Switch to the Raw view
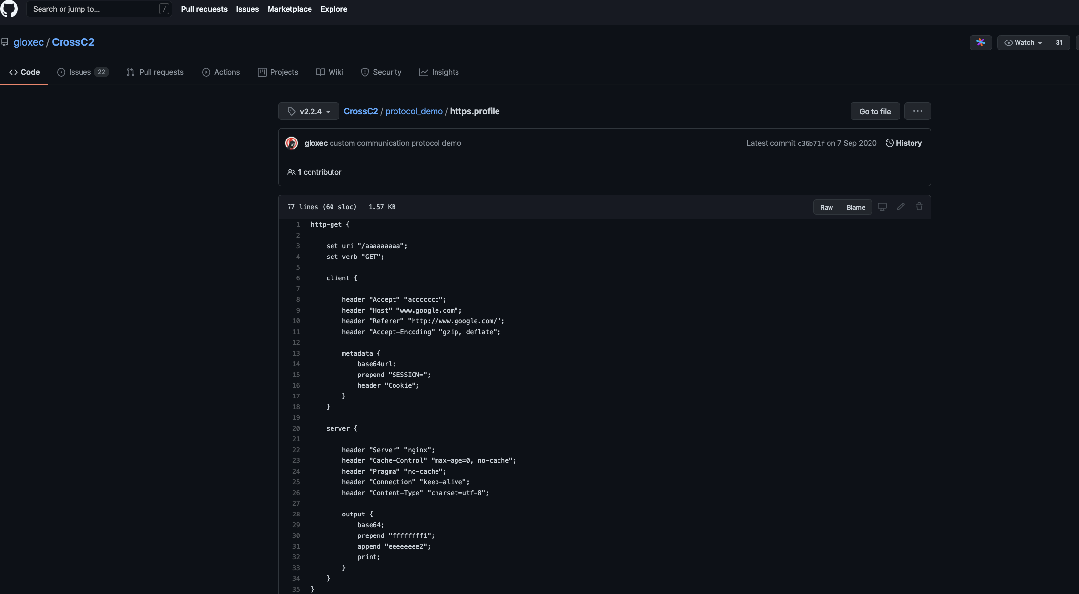Viewport: 1079px width, 594px height. tap(826, 207)
